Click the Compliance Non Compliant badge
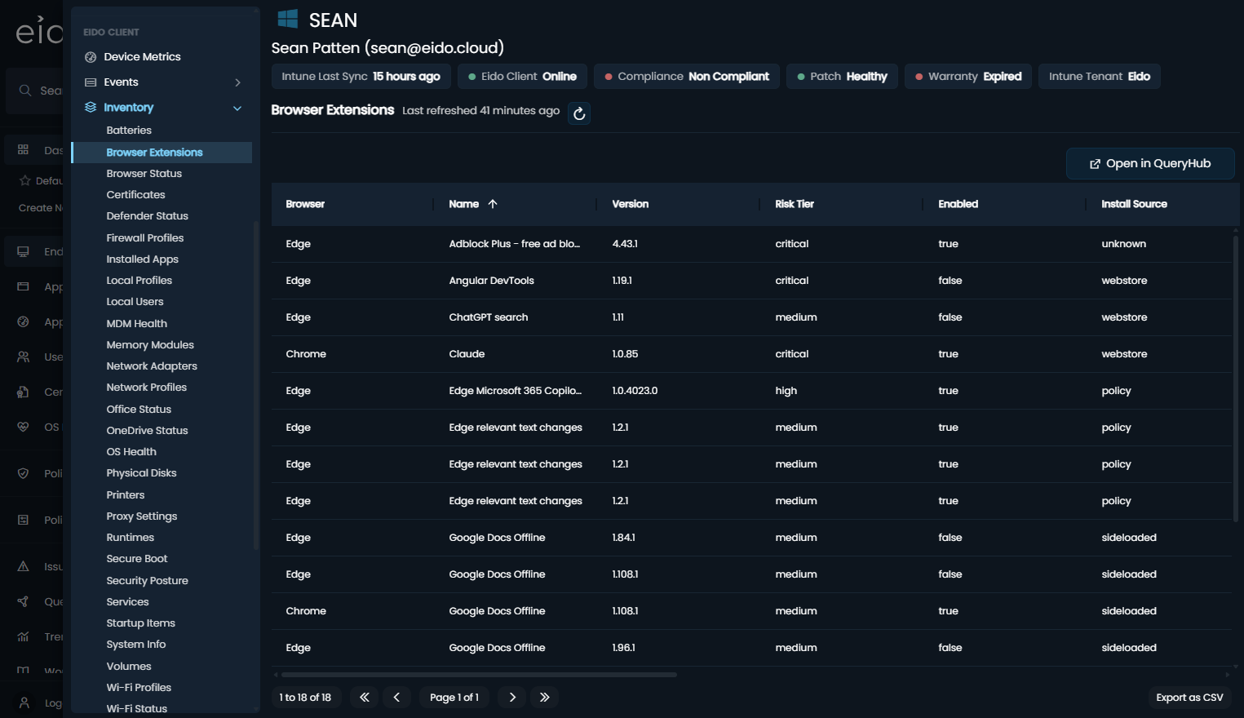 [x=687, y=77]
